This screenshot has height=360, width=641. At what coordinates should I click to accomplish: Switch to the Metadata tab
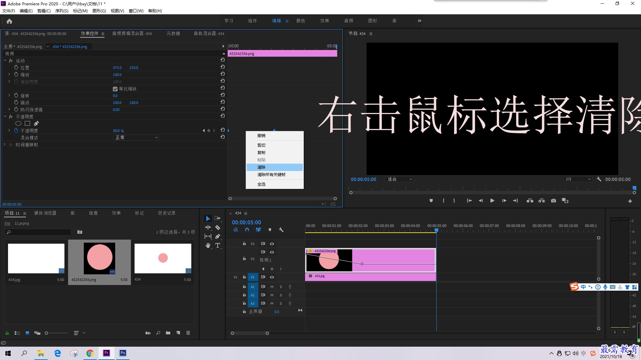(x=173, y=33)
